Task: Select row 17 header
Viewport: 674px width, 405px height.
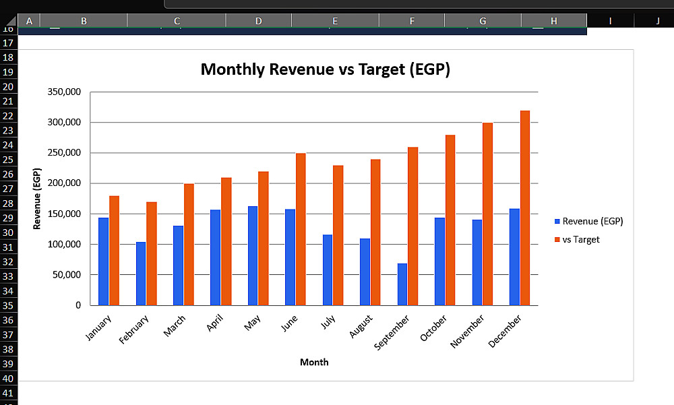Action: point(8,43)
